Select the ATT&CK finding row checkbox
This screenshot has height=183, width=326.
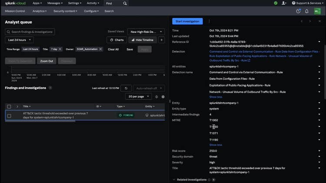pos(9,116)
